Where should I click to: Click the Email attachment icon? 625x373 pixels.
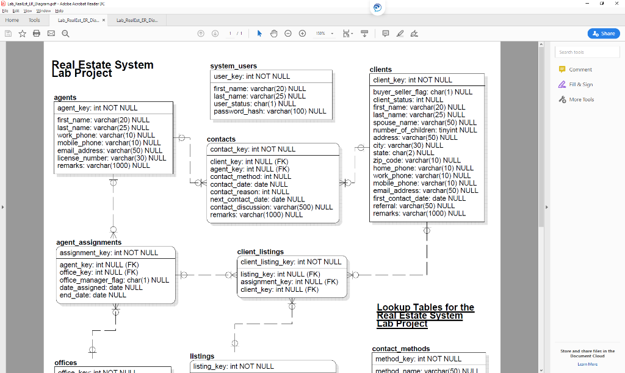click(x=51, y=34)
